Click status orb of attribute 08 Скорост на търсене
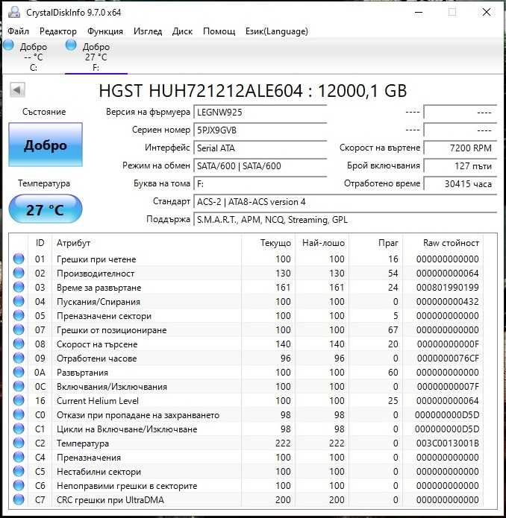506x518 pixels. [19, 344]
